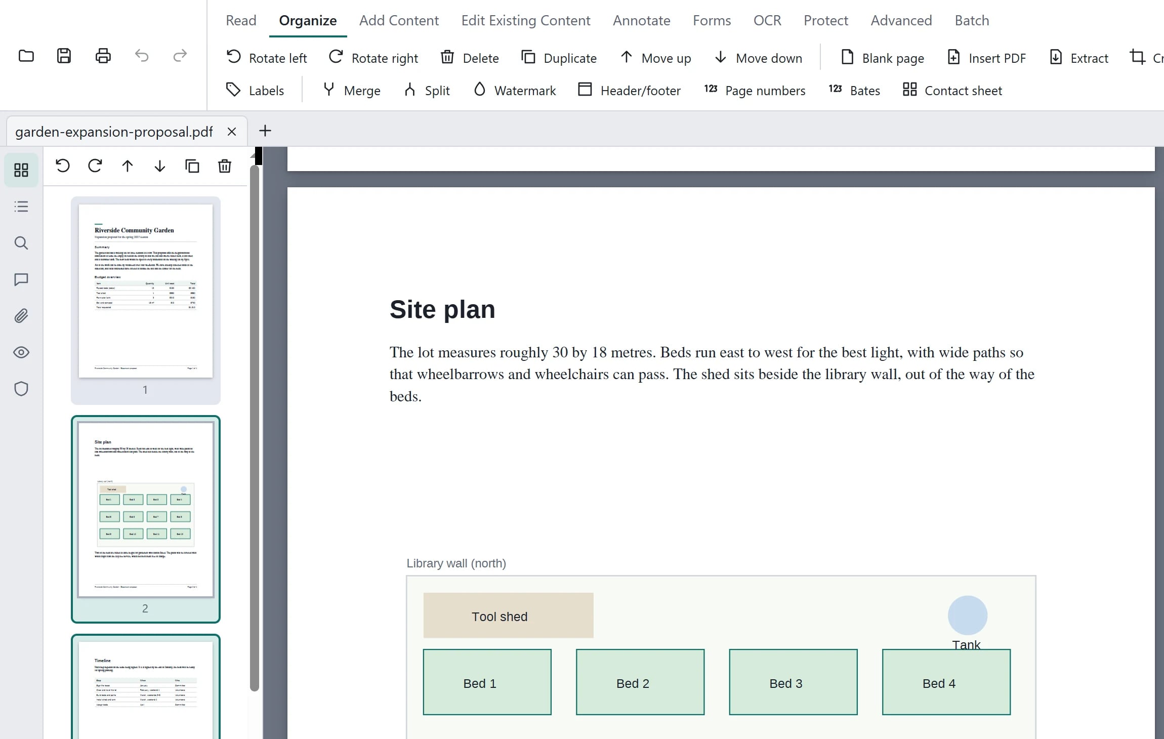Move selected page down in thumbnail toolbar
The image size is (1164, 739).
point(160,166)
